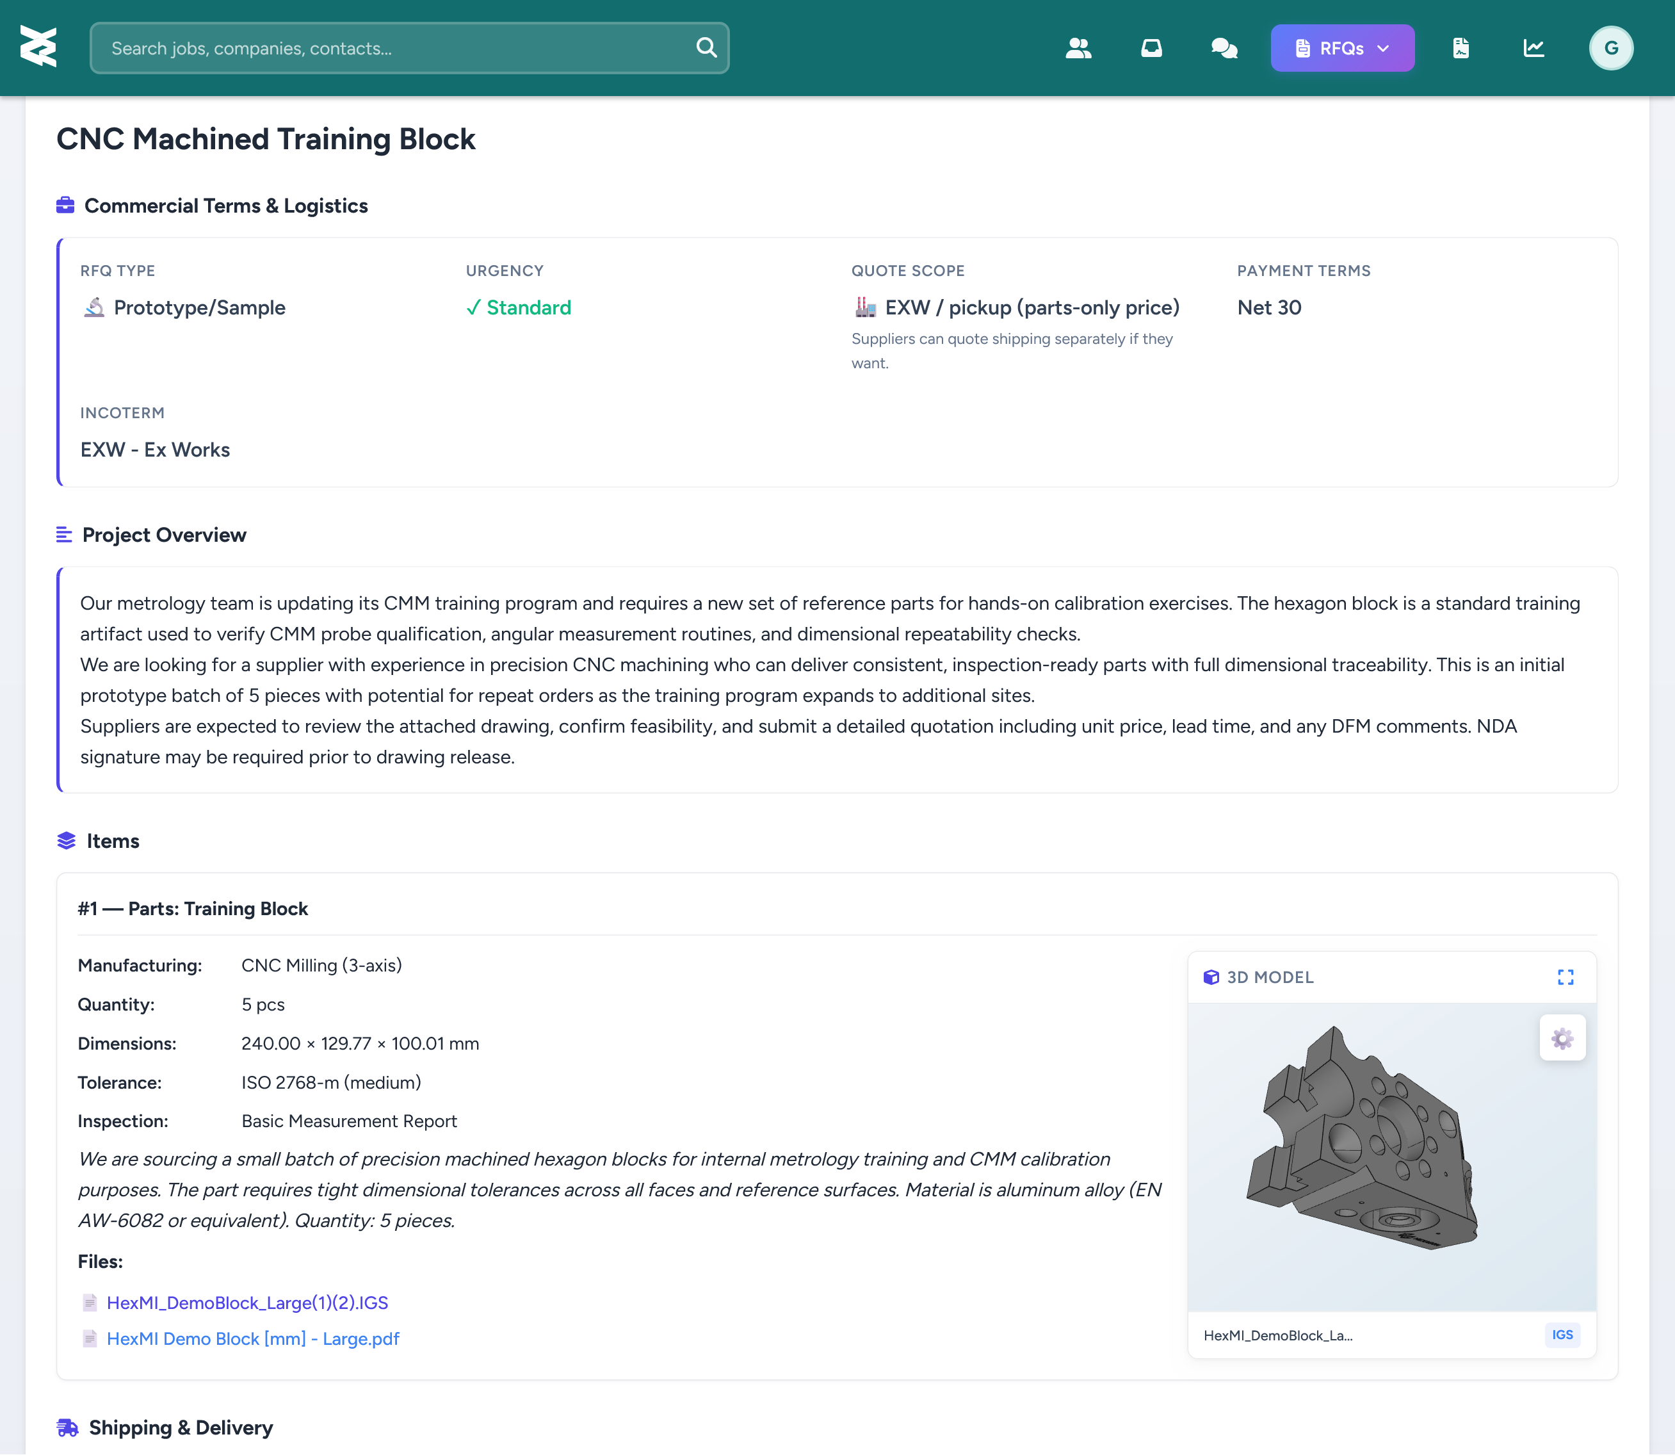Click the magnifier search icon
This screenshot has width=1675, height=1455.
[x=706, y=48]
